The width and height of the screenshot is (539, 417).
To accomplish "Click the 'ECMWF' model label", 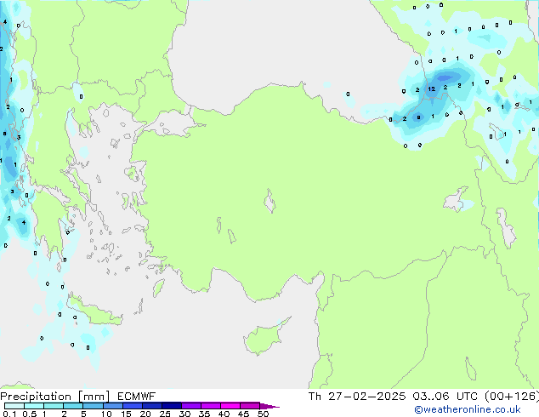I will coord(137,397).
